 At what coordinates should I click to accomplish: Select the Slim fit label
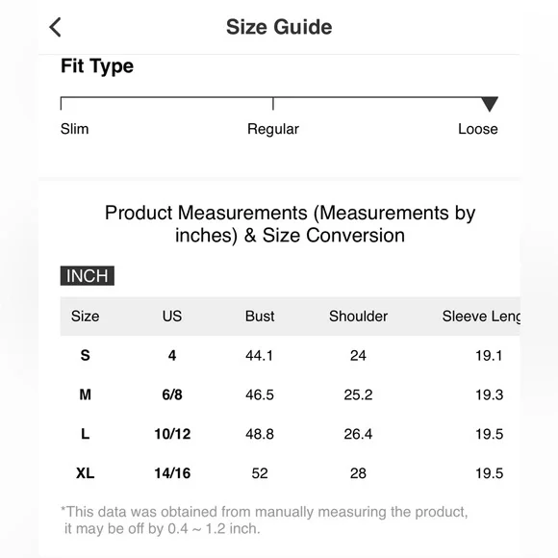coord(74,129)
